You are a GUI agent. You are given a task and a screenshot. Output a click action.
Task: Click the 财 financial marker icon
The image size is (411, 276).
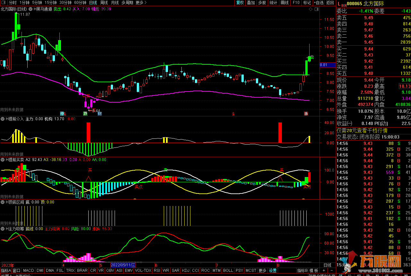[100, 113]
